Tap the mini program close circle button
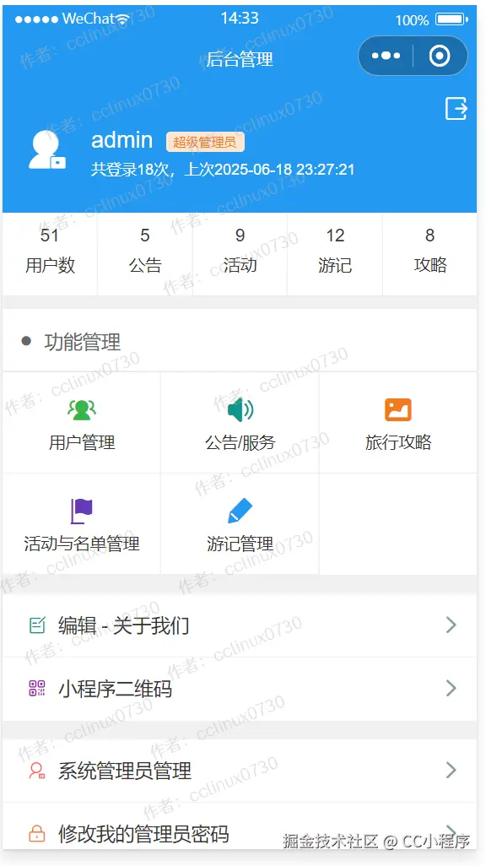This screenshot has width=486, height=866. coord(440,56)
